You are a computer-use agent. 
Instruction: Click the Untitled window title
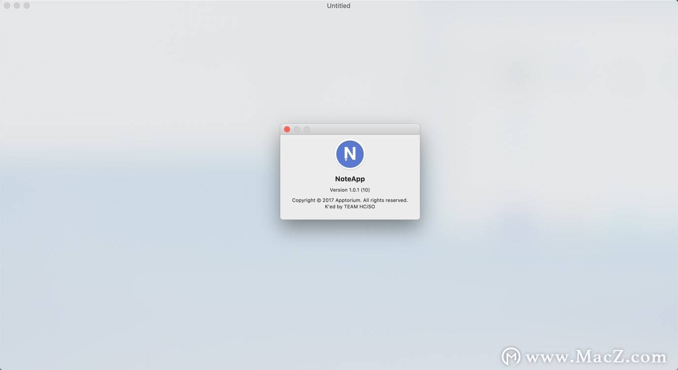[339, 6]
